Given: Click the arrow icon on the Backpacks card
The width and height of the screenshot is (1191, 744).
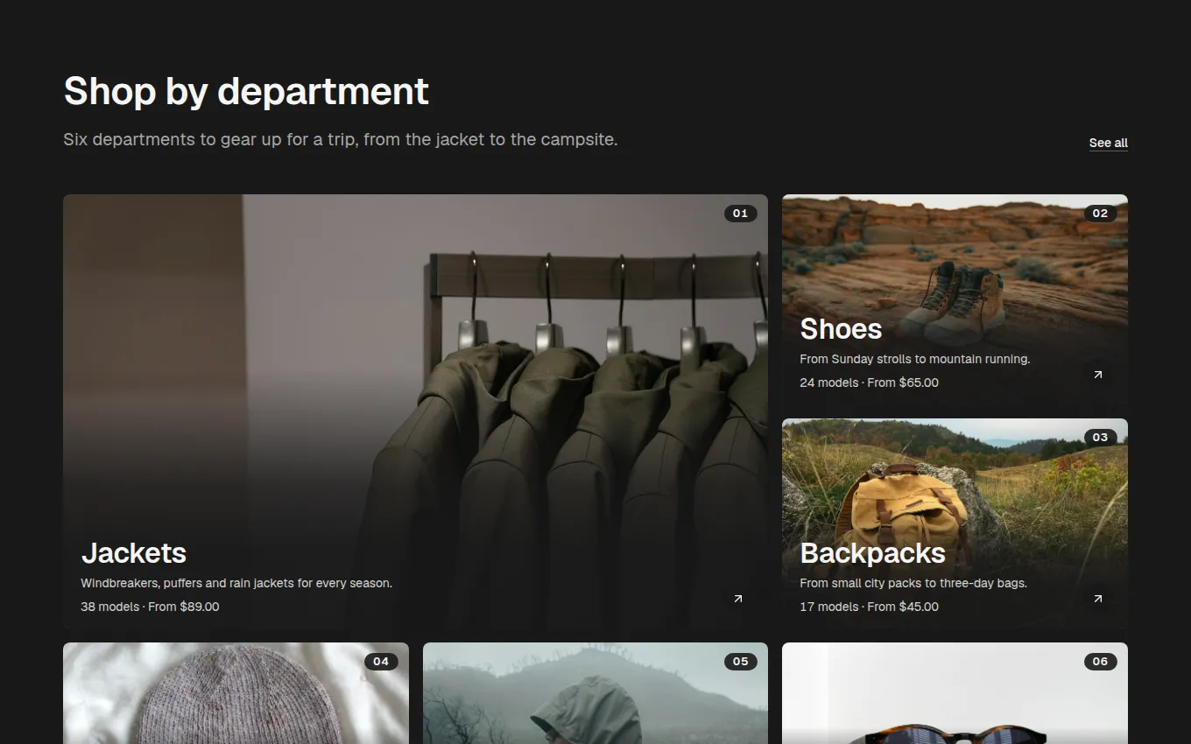Looking at the screenshot, I should click(x=1097, y=599).
